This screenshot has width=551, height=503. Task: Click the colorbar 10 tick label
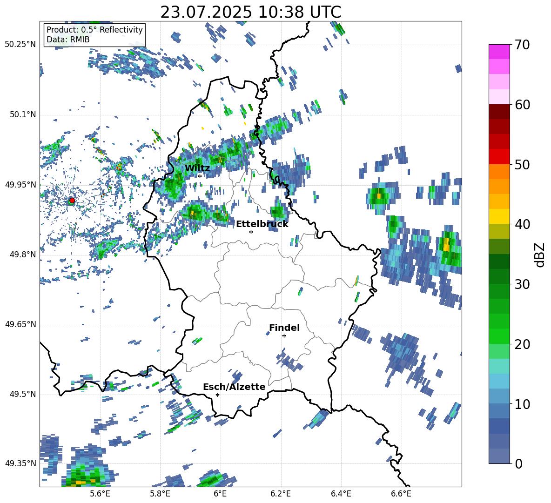522,404
